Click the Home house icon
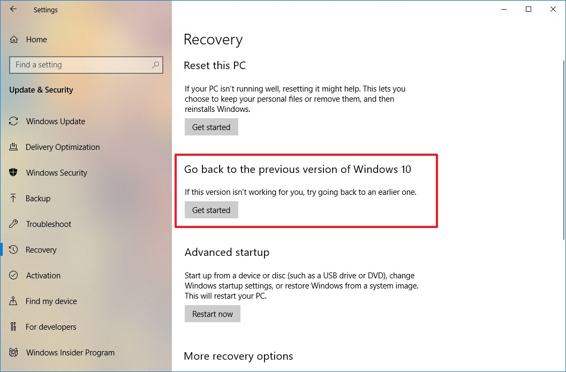Viewport: 566px width, 372px height. pos(14,40)
